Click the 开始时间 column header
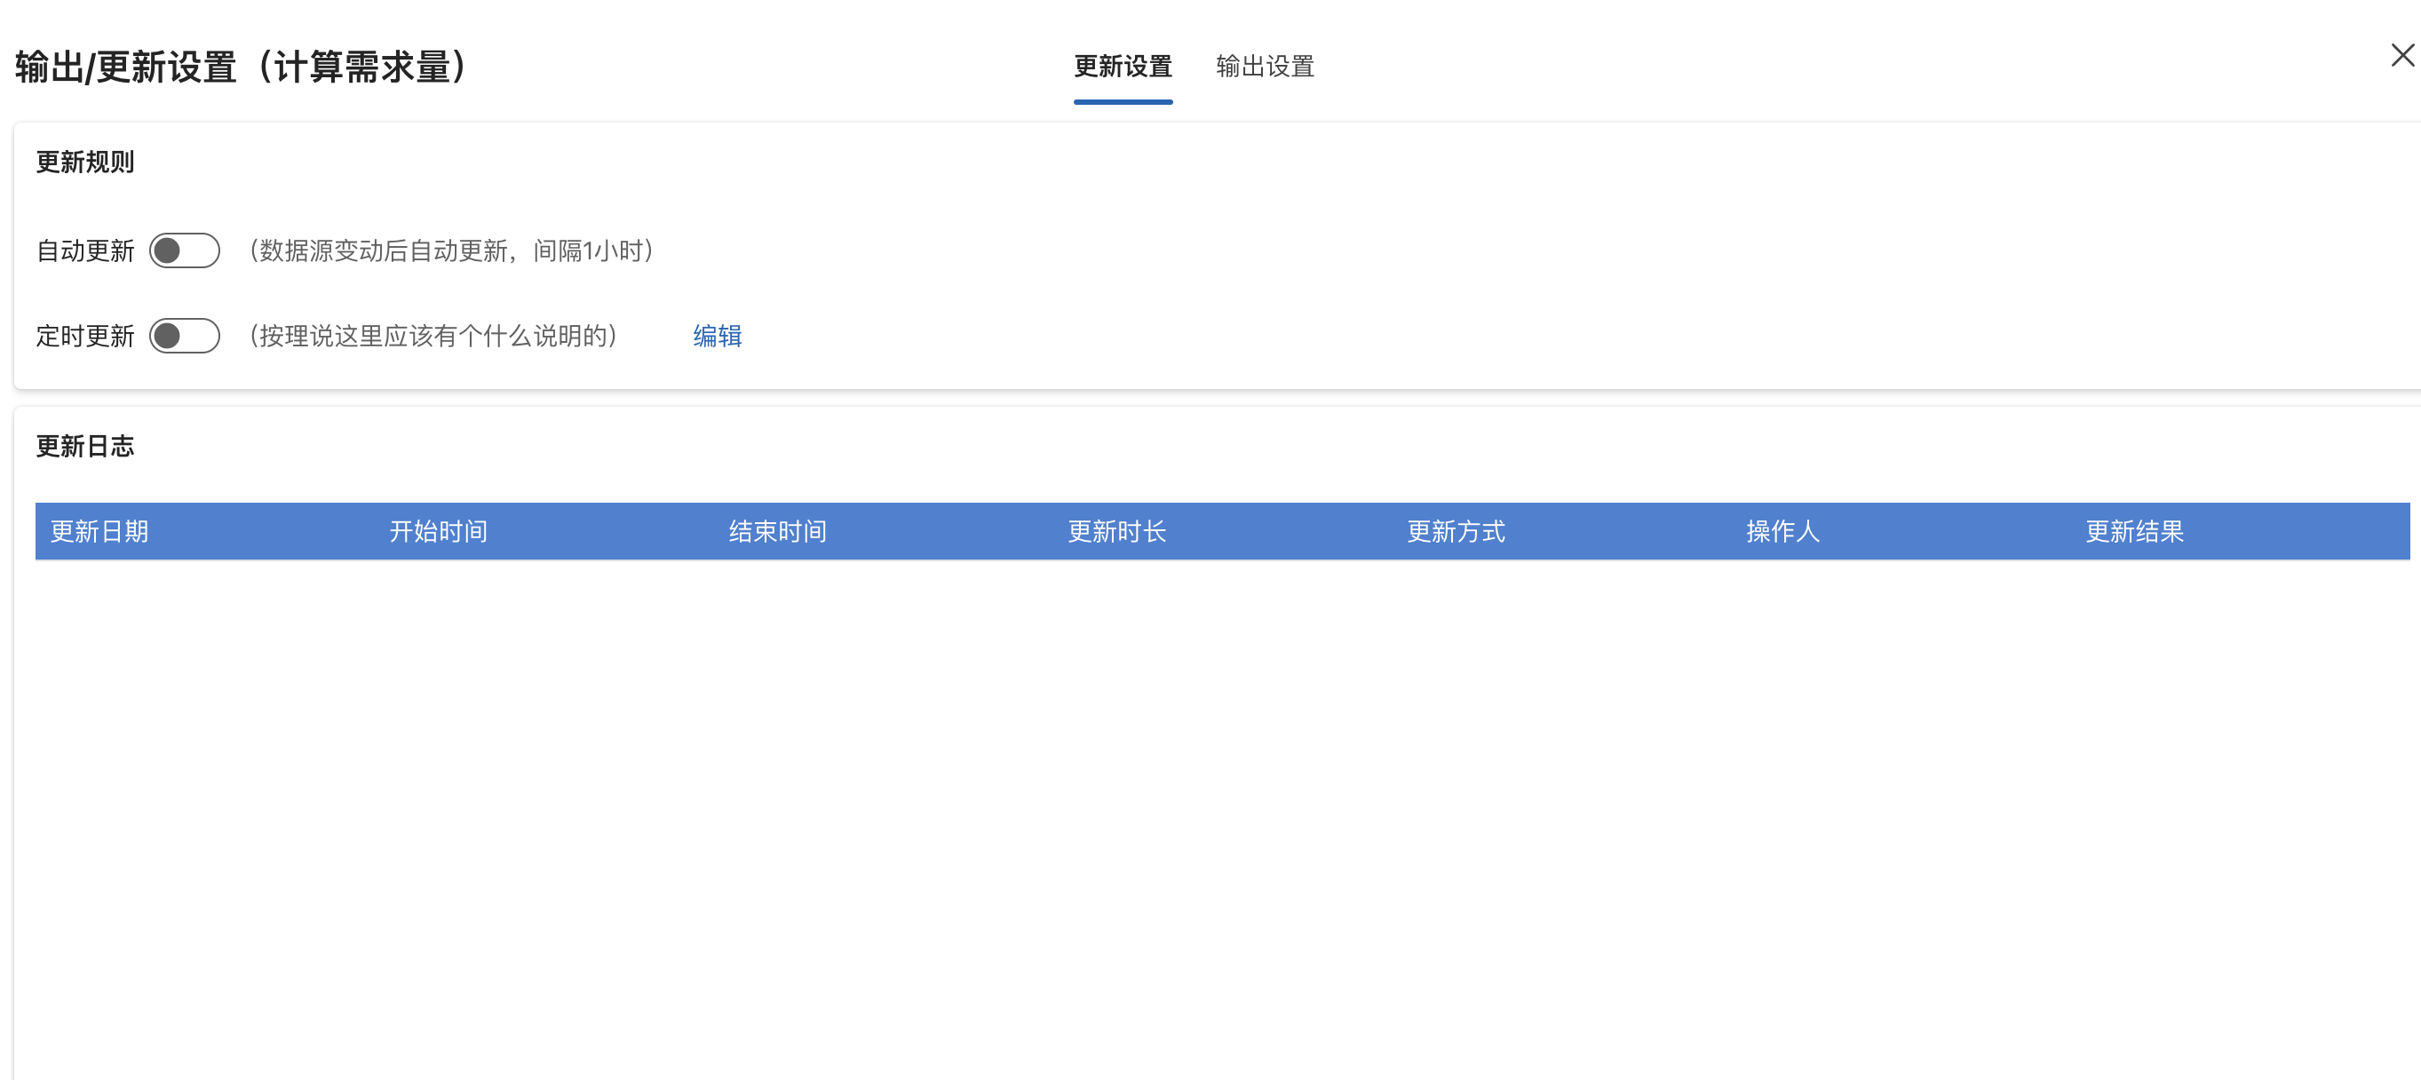This screenshot has width=2421, height=1080. coord(438,531)
